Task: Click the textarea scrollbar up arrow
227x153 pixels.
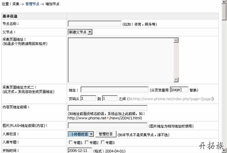Action: (x=176, y=40)
